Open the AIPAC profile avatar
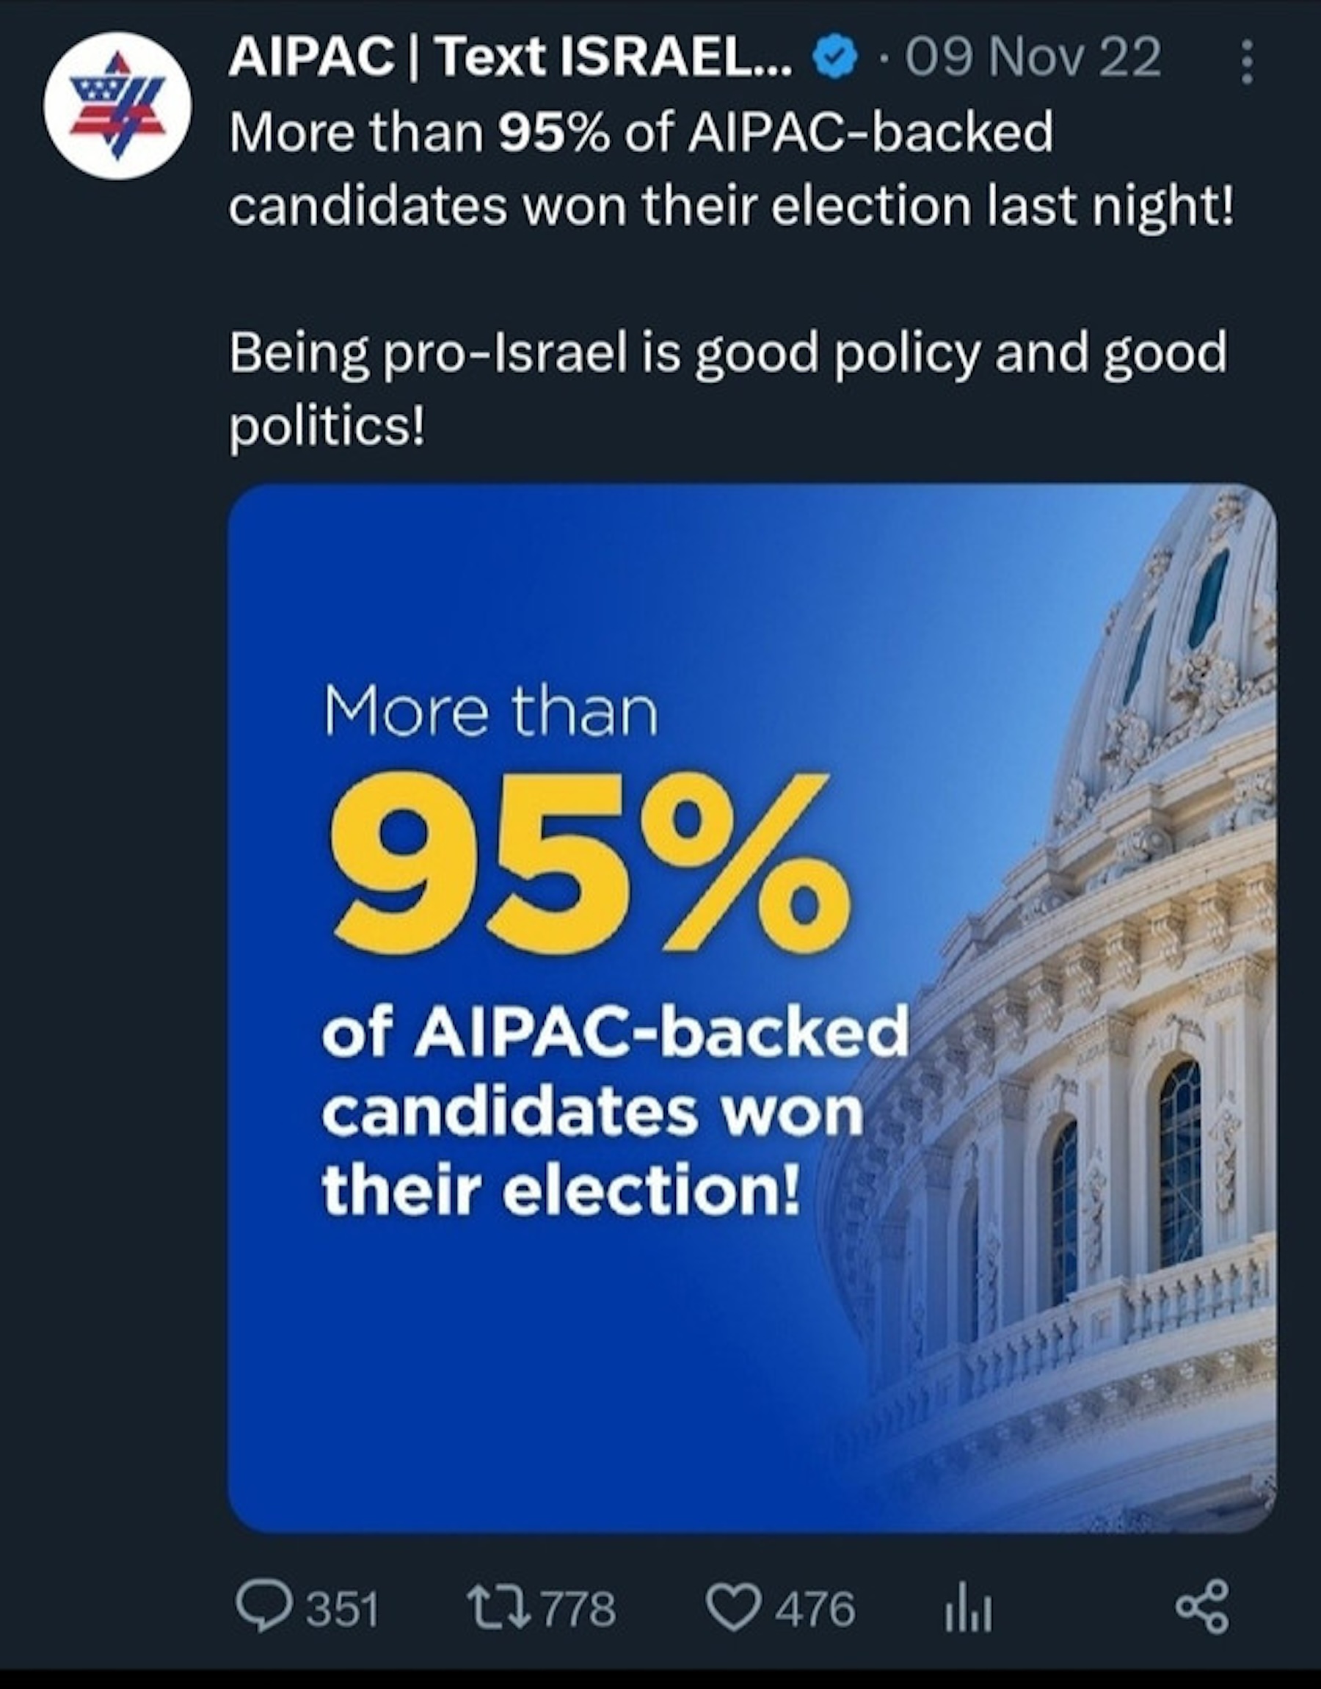 (117, 105)
